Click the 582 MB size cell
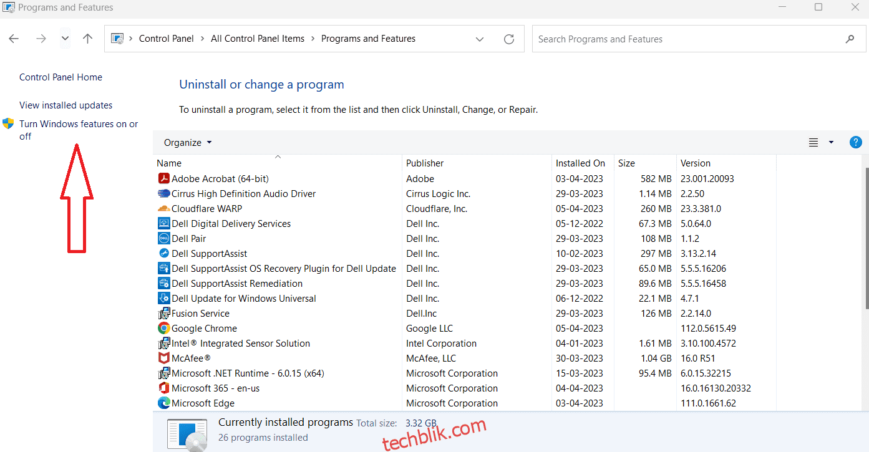The image size is (869, 452). [656, 179]
